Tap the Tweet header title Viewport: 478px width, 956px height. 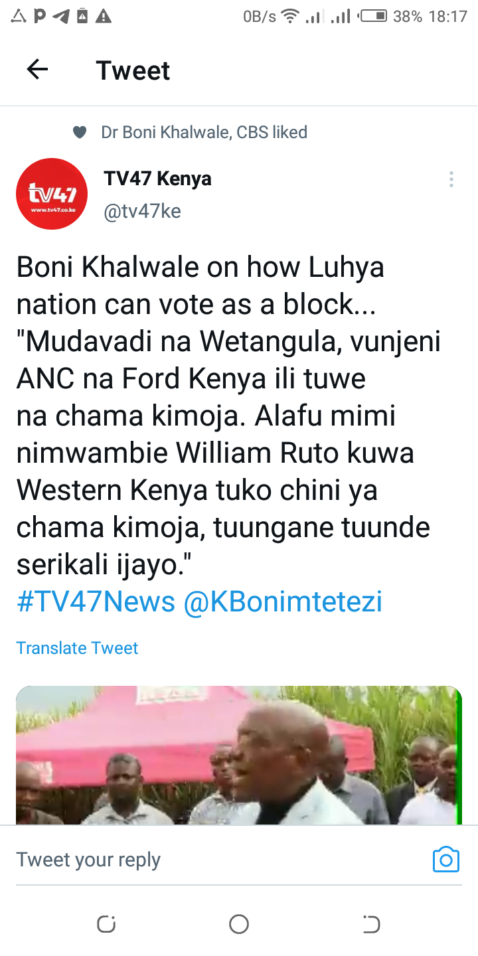click(133, 70)
